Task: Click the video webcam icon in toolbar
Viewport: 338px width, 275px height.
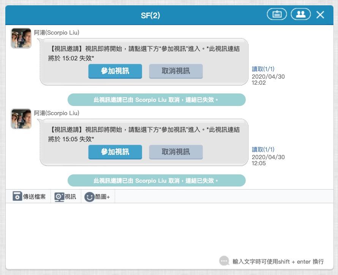Action: [59, 197]
